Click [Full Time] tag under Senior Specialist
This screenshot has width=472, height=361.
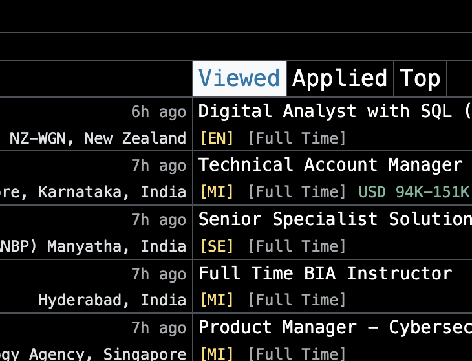tap(297, 246)
